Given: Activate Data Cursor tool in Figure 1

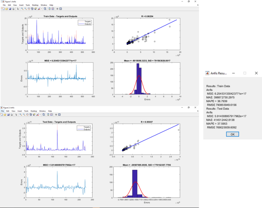Looking at the screenshot, I should point(36,9).
